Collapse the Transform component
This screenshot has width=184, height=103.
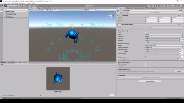pos(117,15)
